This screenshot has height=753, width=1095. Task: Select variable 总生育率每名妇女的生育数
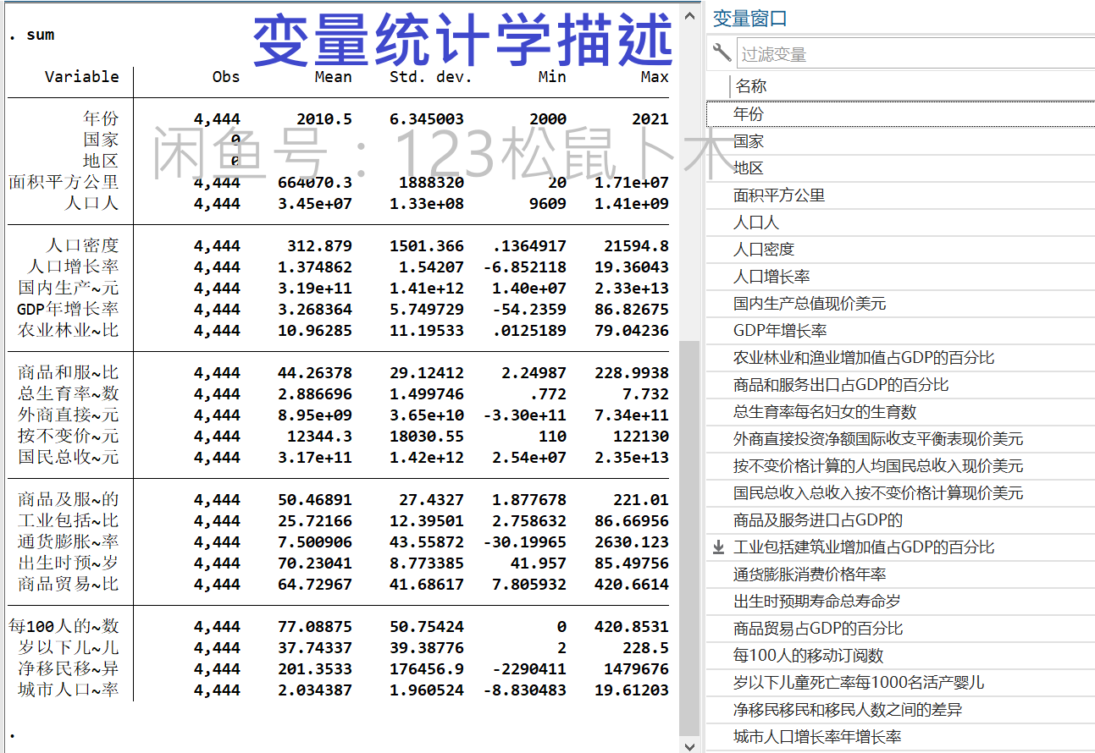tap(900, 412)
